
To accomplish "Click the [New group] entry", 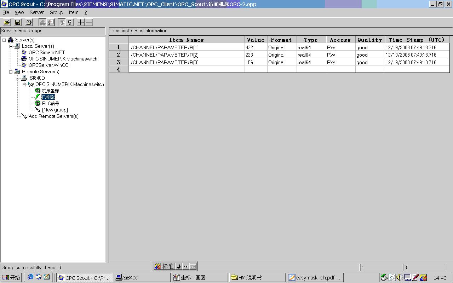I will tap(55, 110).
